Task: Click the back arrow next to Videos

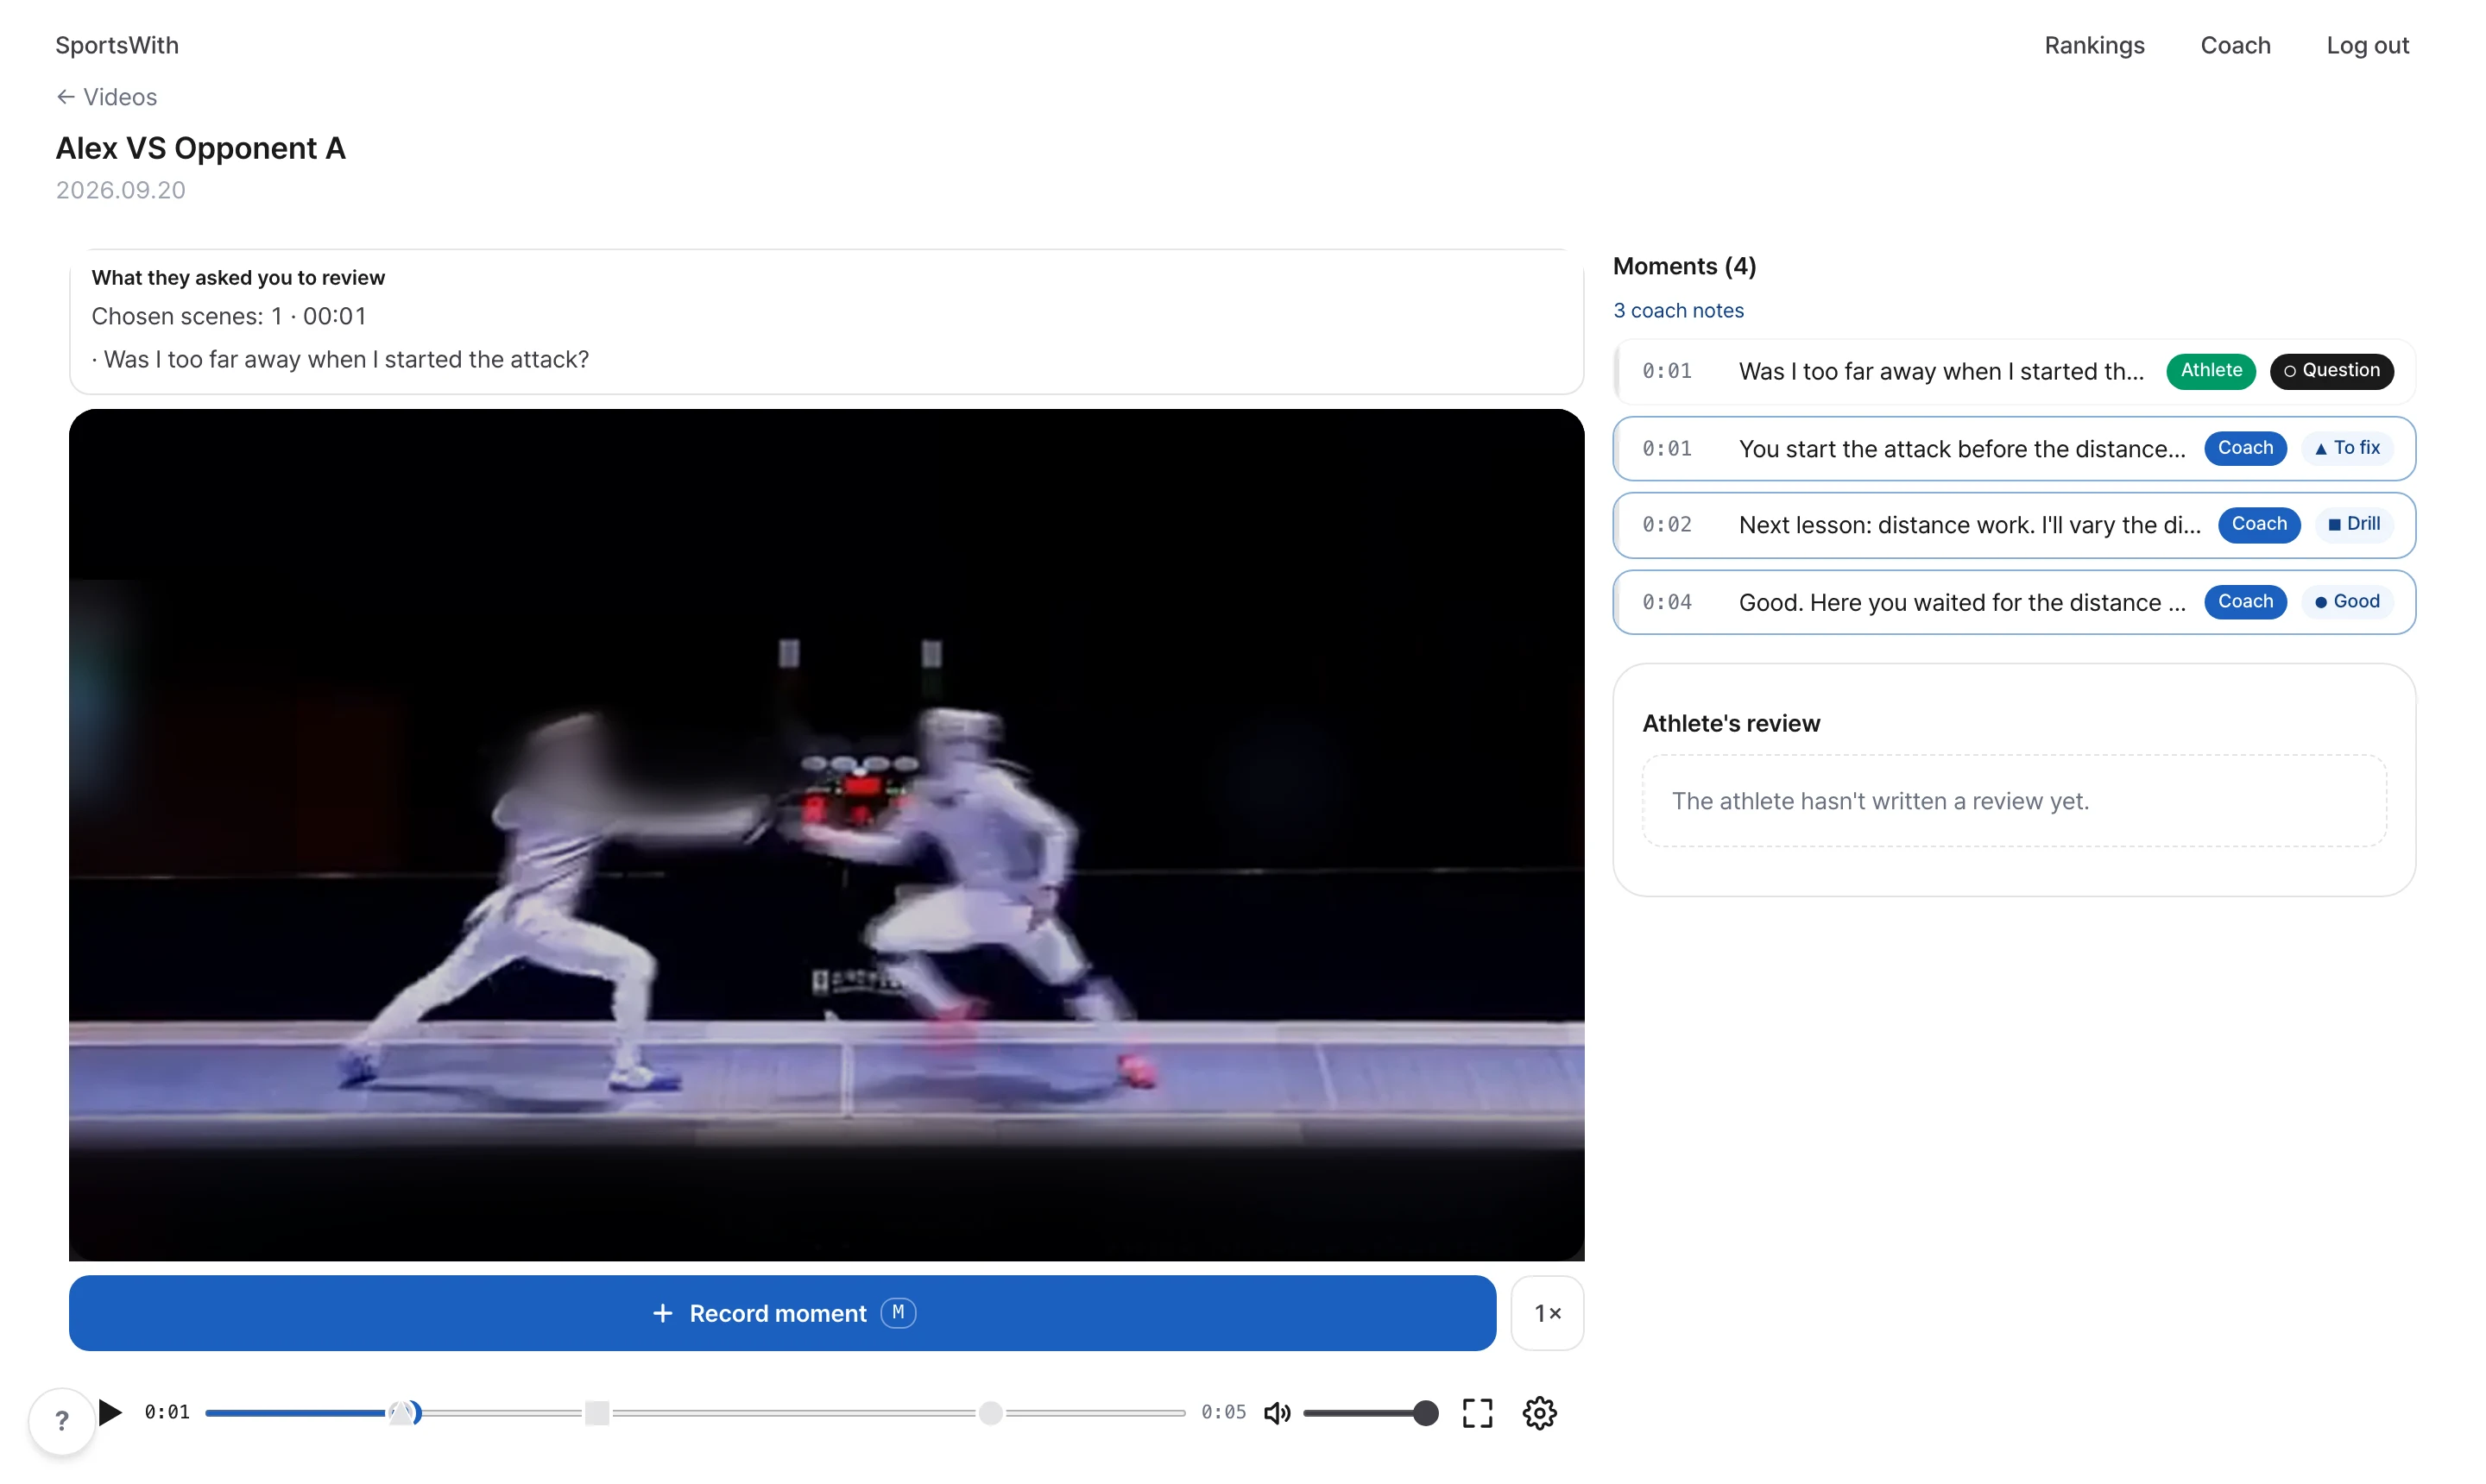Action: tap(66, 97)
